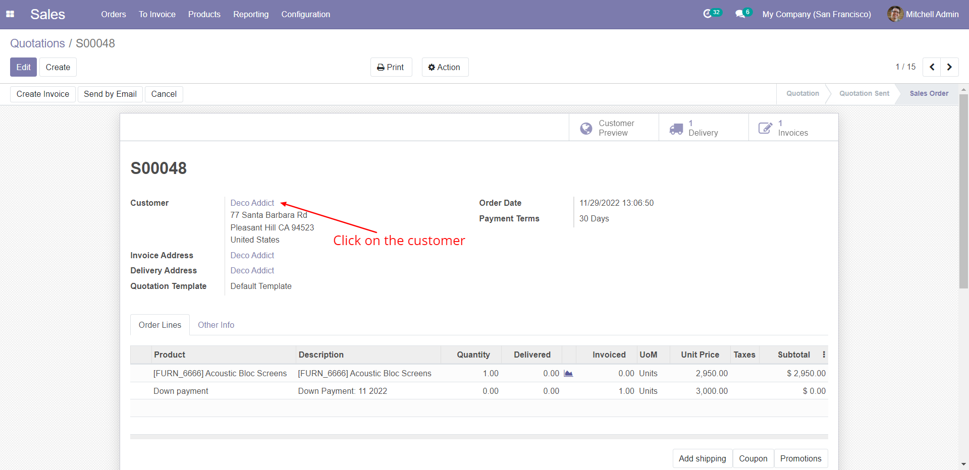Click the Print button
The height and width of the screenshot is (470, 969).
click(x=391, y=67)
